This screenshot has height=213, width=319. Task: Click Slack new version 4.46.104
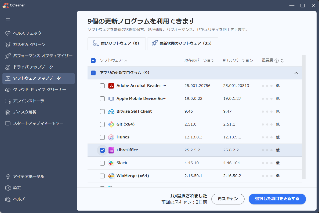pyautogui.click(x=231, y=163)
